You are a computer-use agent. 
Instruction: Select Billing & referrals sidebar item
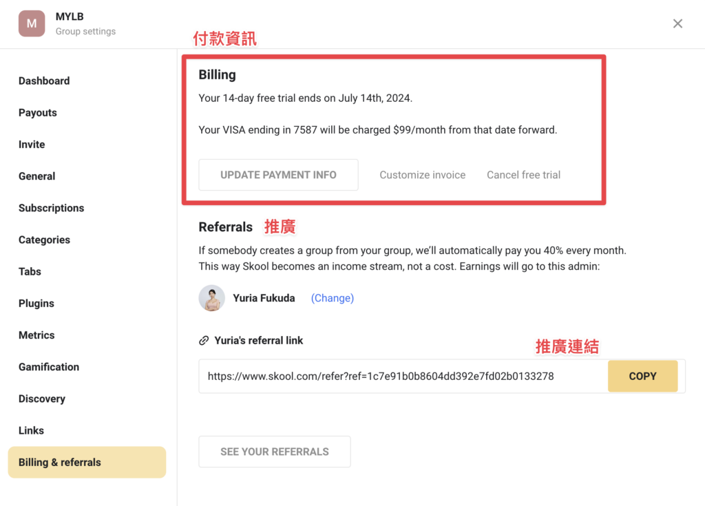(x=87, y=463)
